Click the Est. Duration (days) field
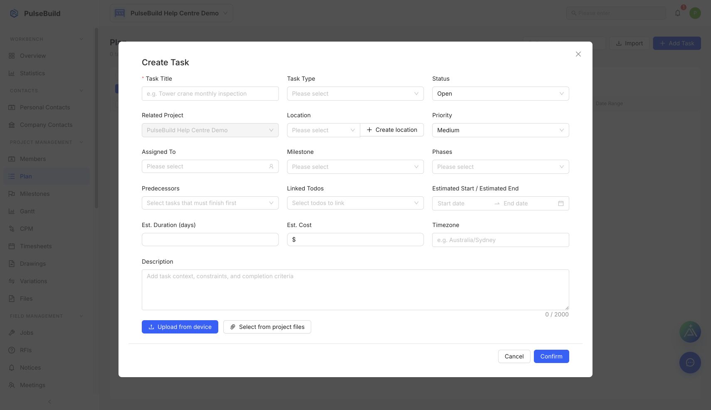The width and height of the screenshot is (711, 410). [x=210, y=240]
